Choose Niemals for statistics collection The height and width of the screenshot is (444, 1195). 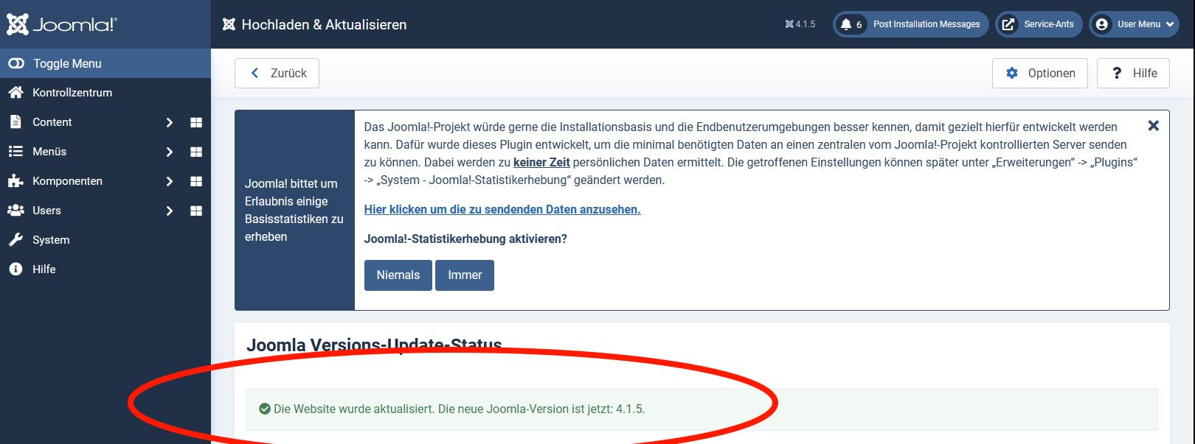398,275
